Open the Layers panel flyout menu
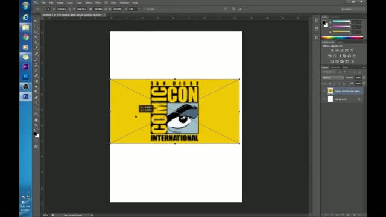 coord(364,68)
